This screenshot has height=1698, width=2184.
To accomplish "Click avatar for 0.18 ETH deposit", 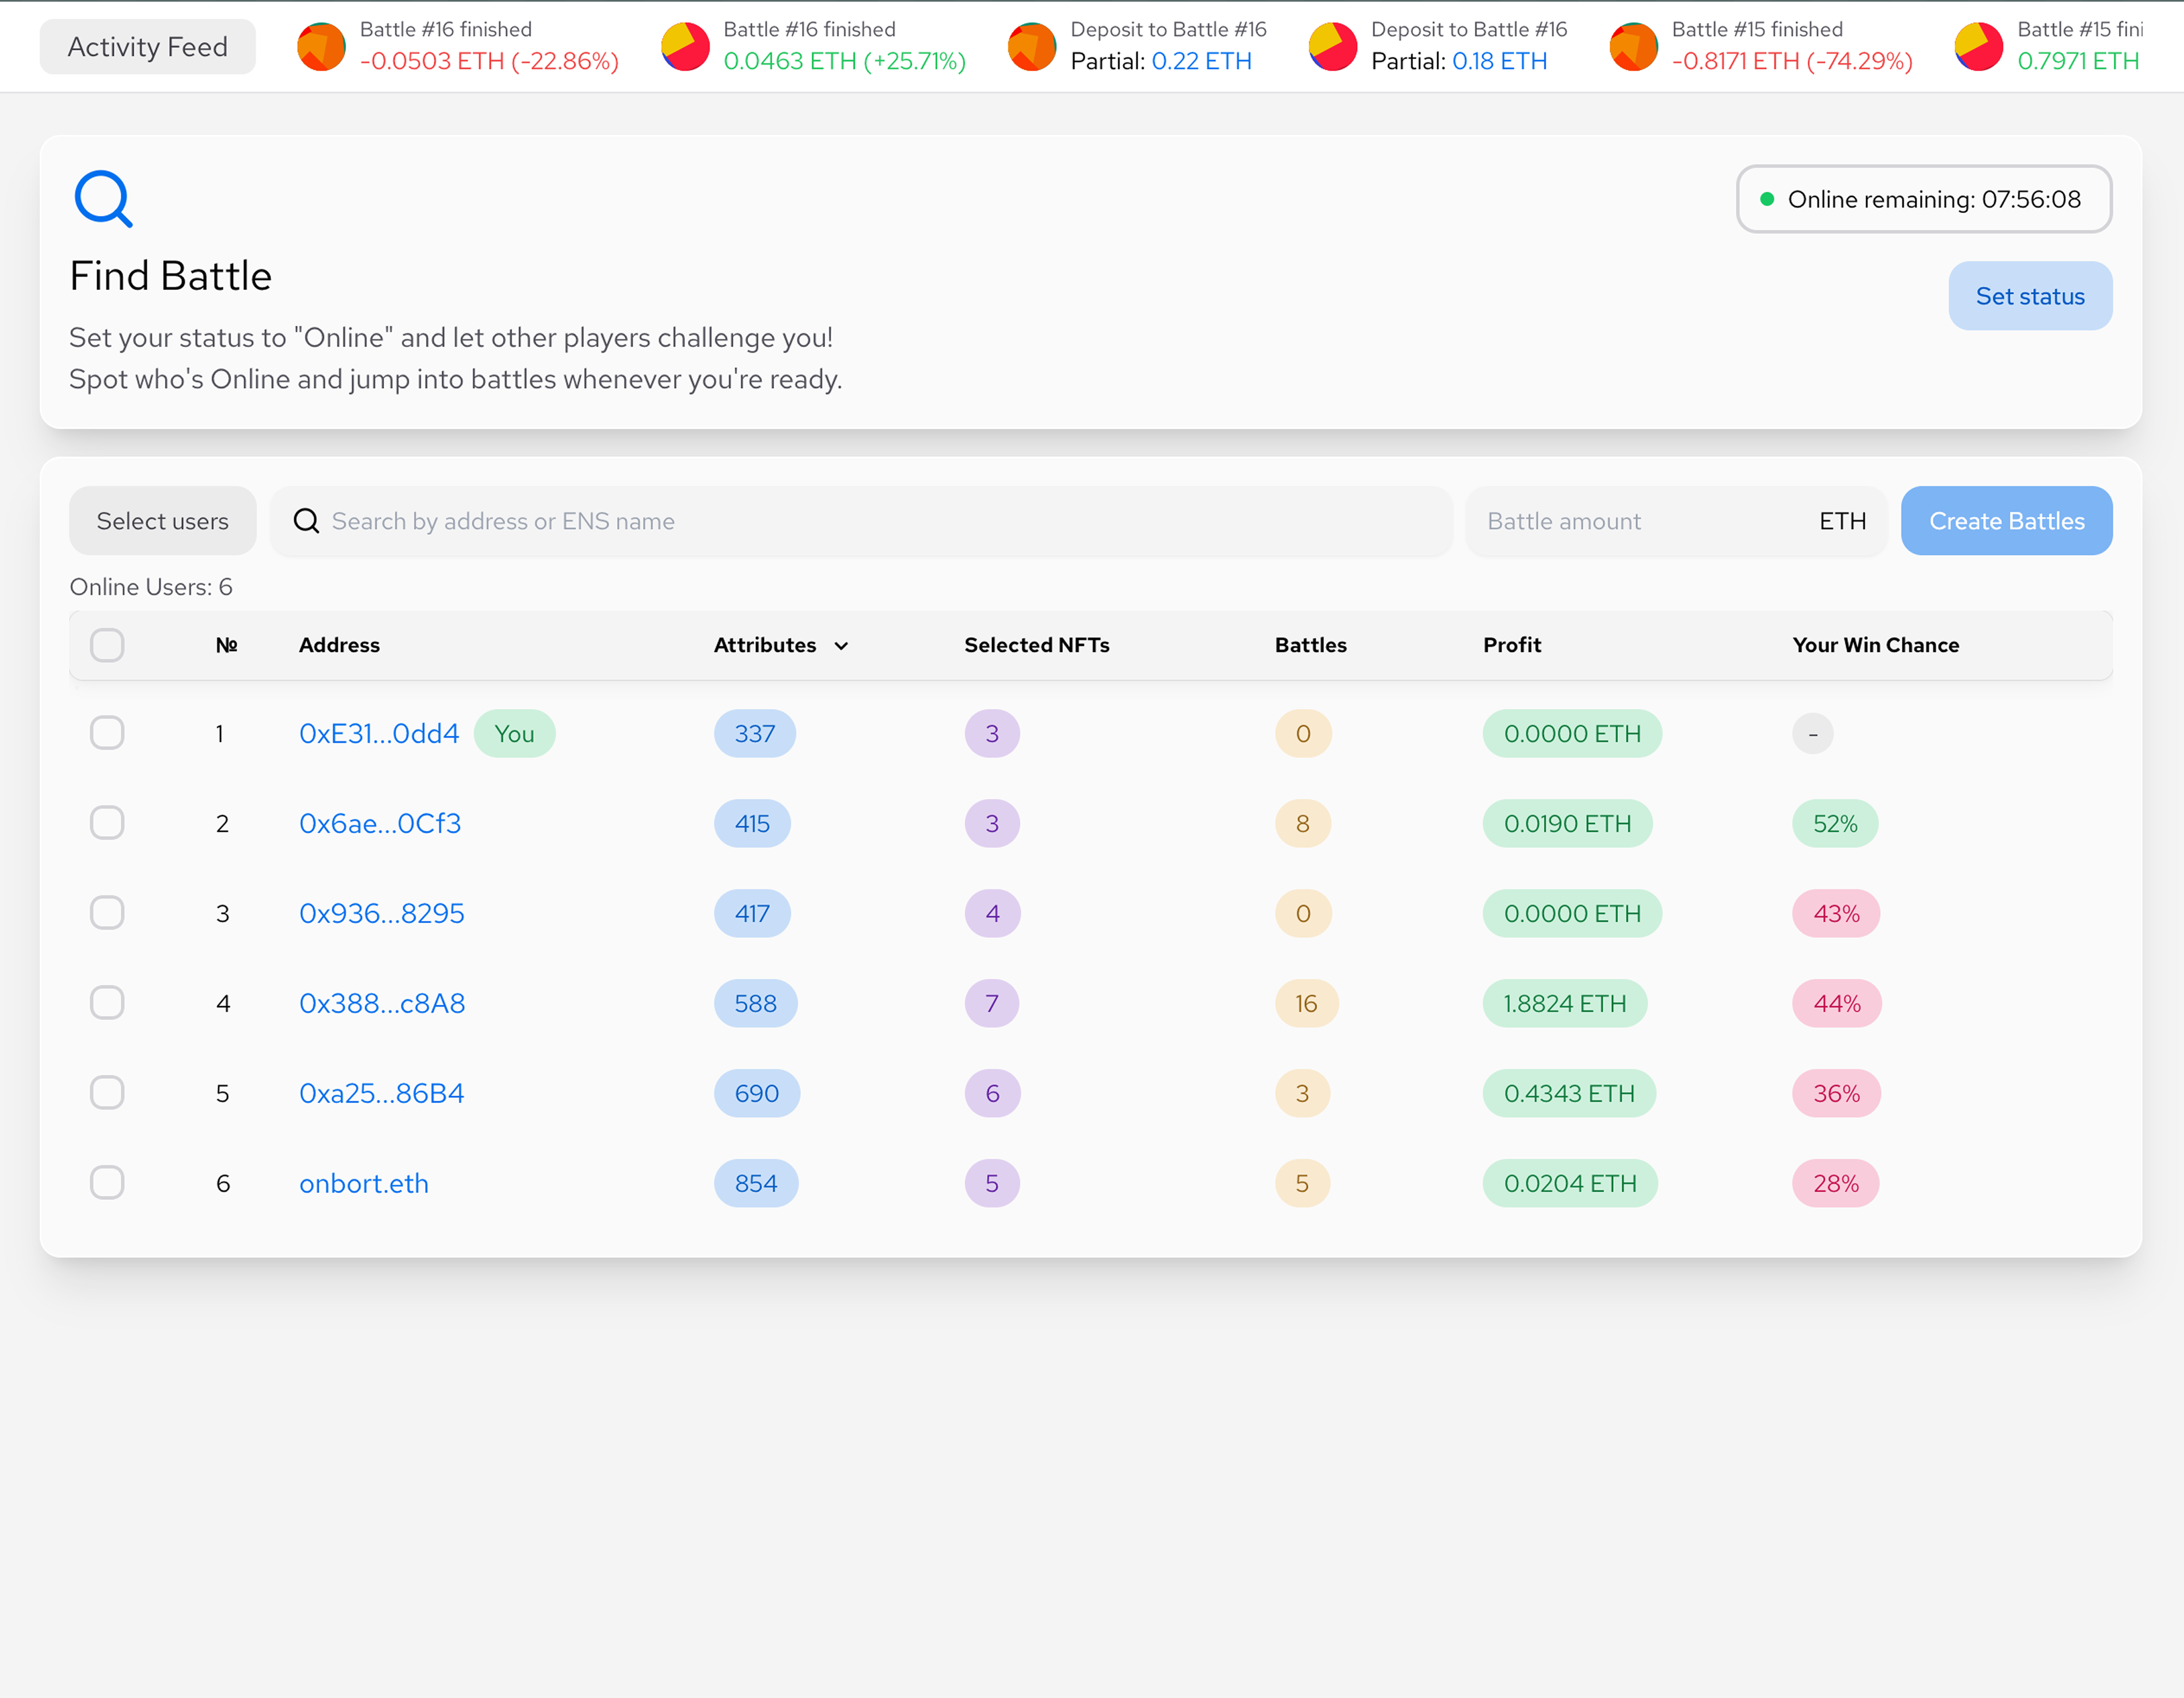I will click(x=1333, y=46).
